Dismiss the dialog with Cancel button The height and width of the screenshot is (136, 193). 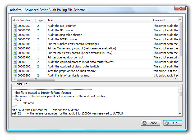[x=150, y=123]
